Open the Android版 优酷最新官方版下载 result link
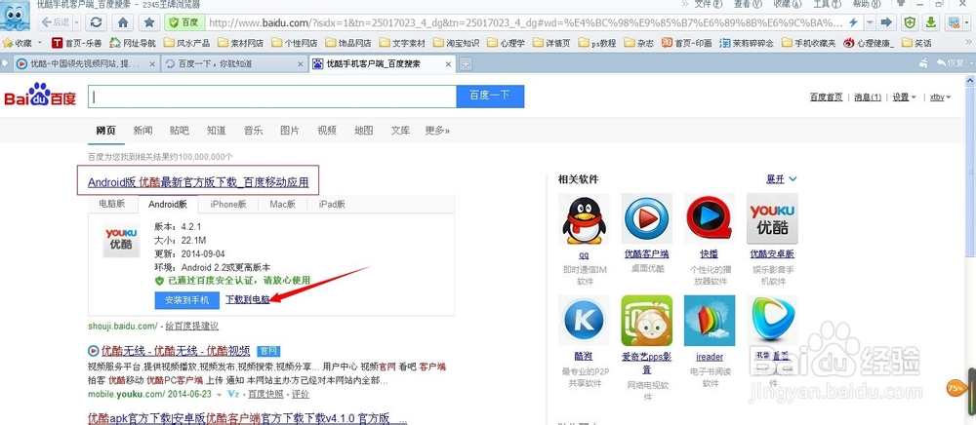This screenshot has height=425, width=976. [x=198, y=182]
